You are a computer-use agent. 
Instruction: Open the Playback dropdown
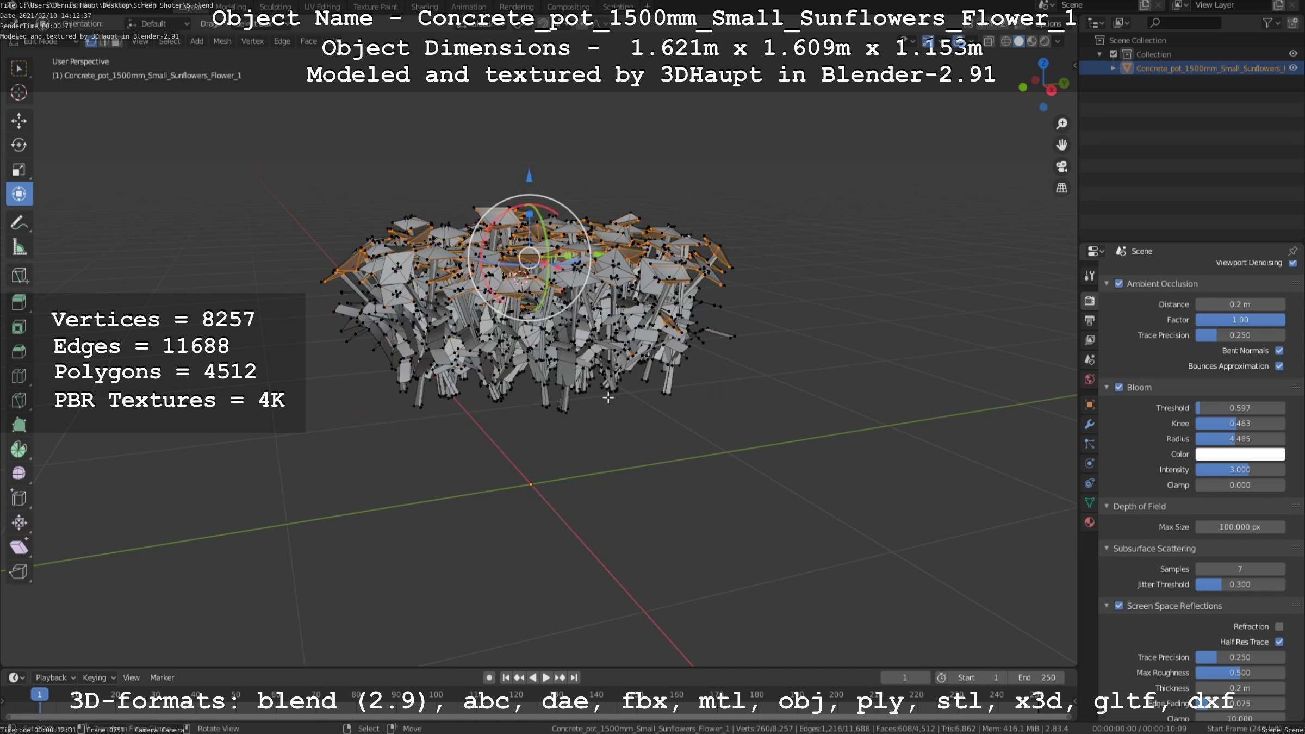(55, 677)
